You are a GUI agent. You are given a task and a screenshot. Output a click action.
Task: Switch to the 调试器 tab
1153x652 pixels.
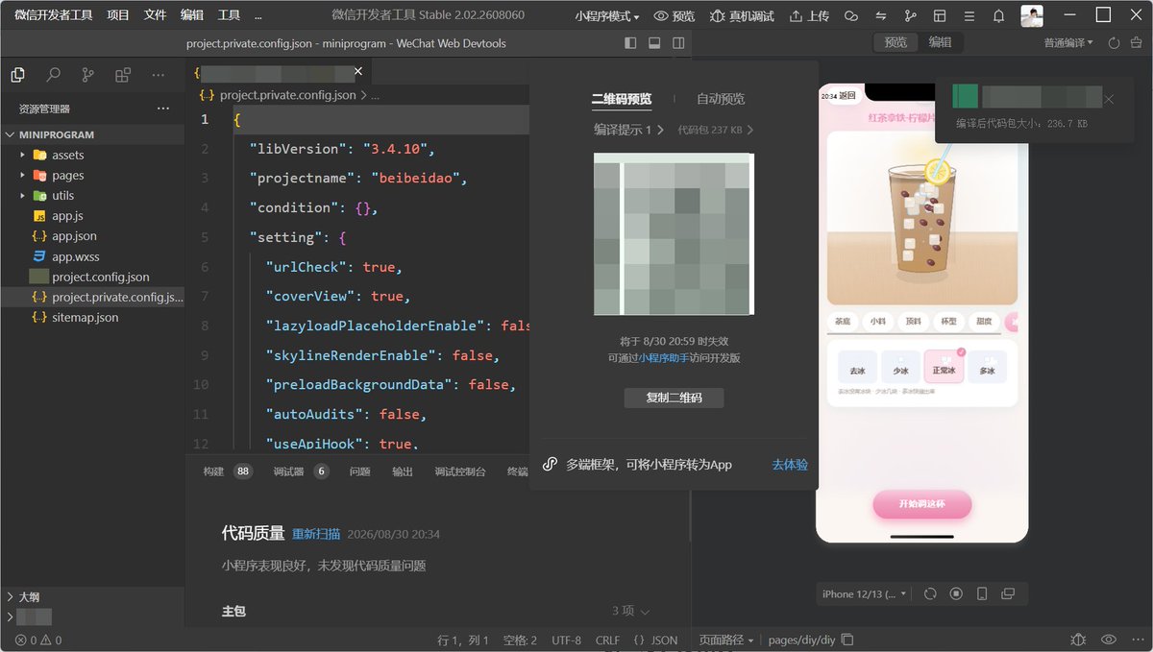pos(288,471)
